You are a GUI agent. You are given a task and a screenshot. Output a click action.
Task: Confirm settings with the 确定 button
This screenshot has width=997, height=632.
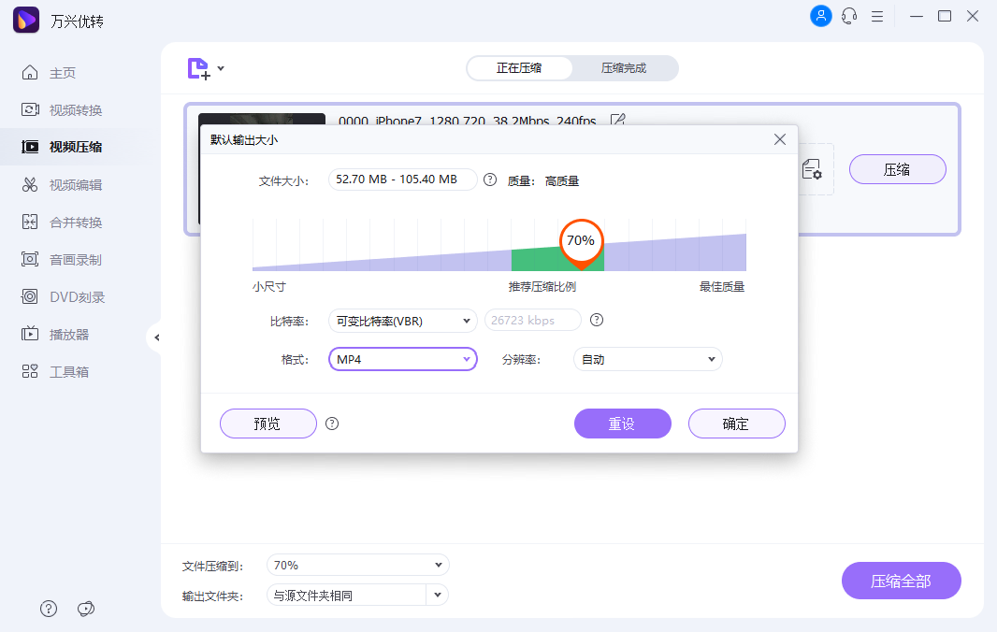pyautogui.click(x=736, y=424)
